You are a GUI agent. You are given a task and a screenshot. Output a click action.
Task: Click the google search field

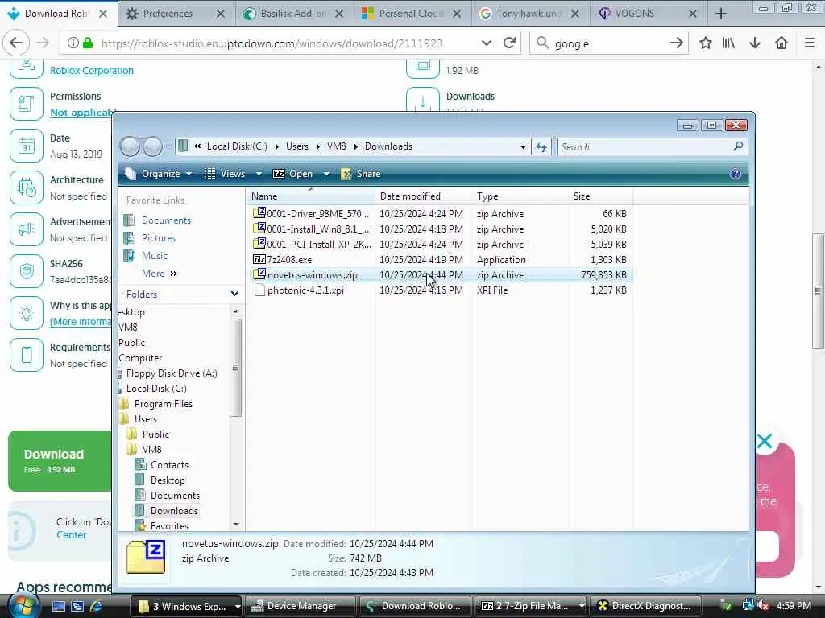tap(607, 43)
